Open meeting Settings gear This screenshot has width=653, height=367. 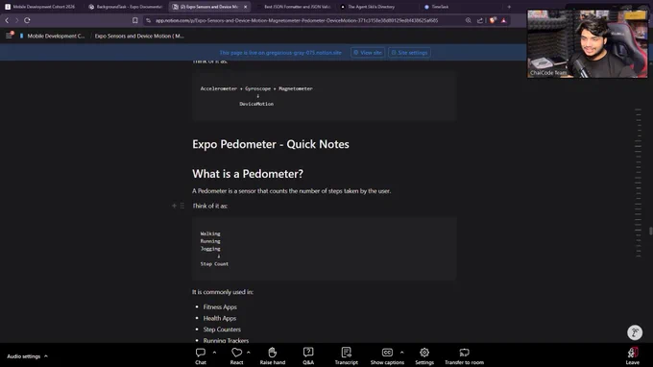tap(424, 356)
